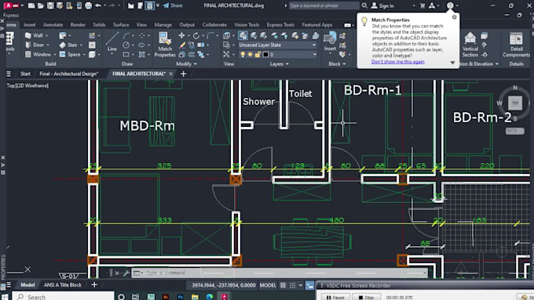Click the ViewCube TOP face
This screenshot has width=534, height=300.
(x=515, y=103)
